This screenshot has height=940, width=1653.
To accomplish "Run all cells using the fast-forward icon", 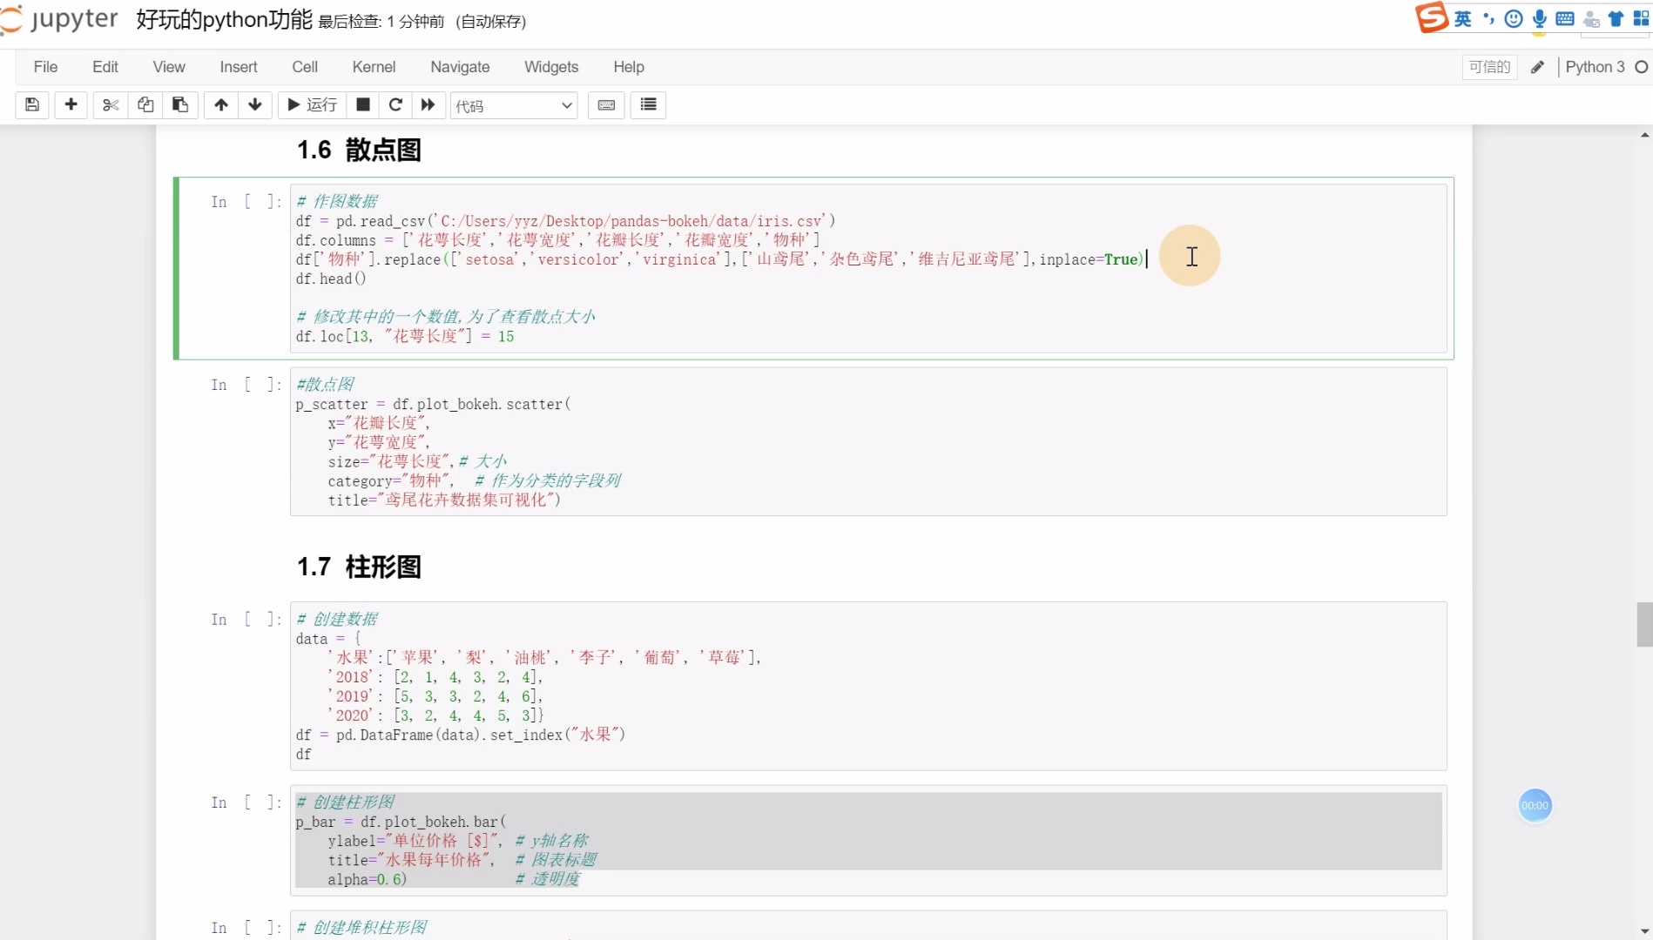I will tap(427, 104).
